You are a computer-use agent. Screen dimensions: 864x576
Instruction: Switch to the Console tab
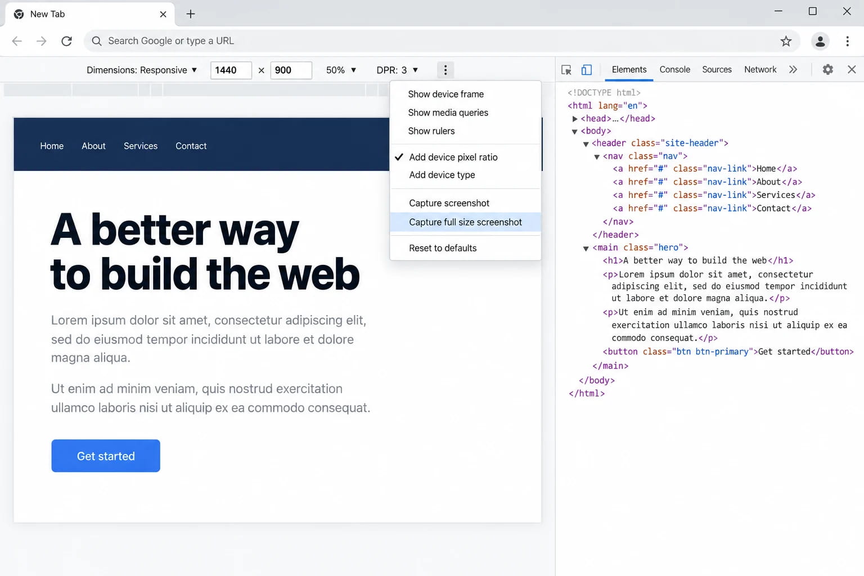click(x=674, y=70)
